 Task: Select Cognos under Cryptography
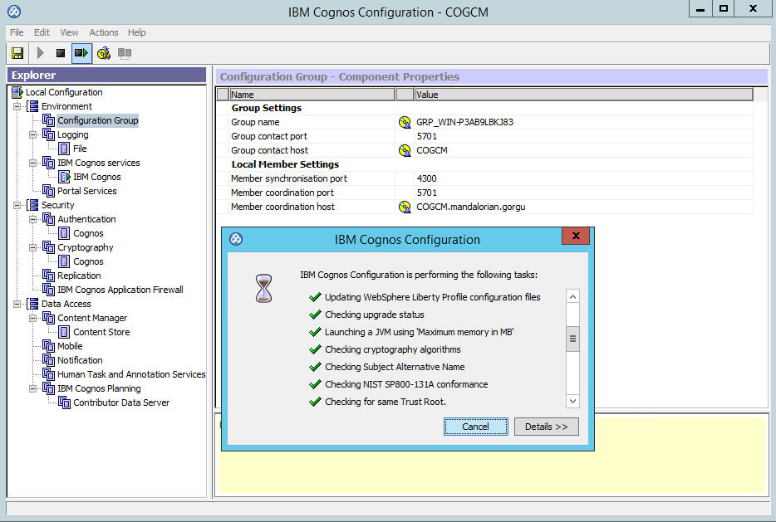(x=88, y=261)
